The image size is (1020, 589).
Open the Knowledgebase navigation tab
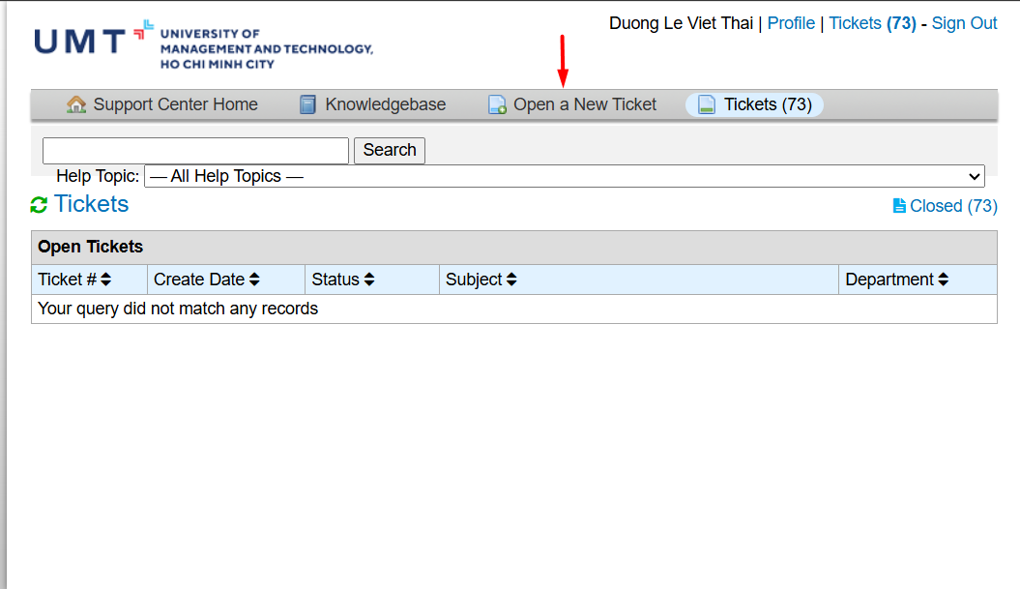click(x=385, y=104)
